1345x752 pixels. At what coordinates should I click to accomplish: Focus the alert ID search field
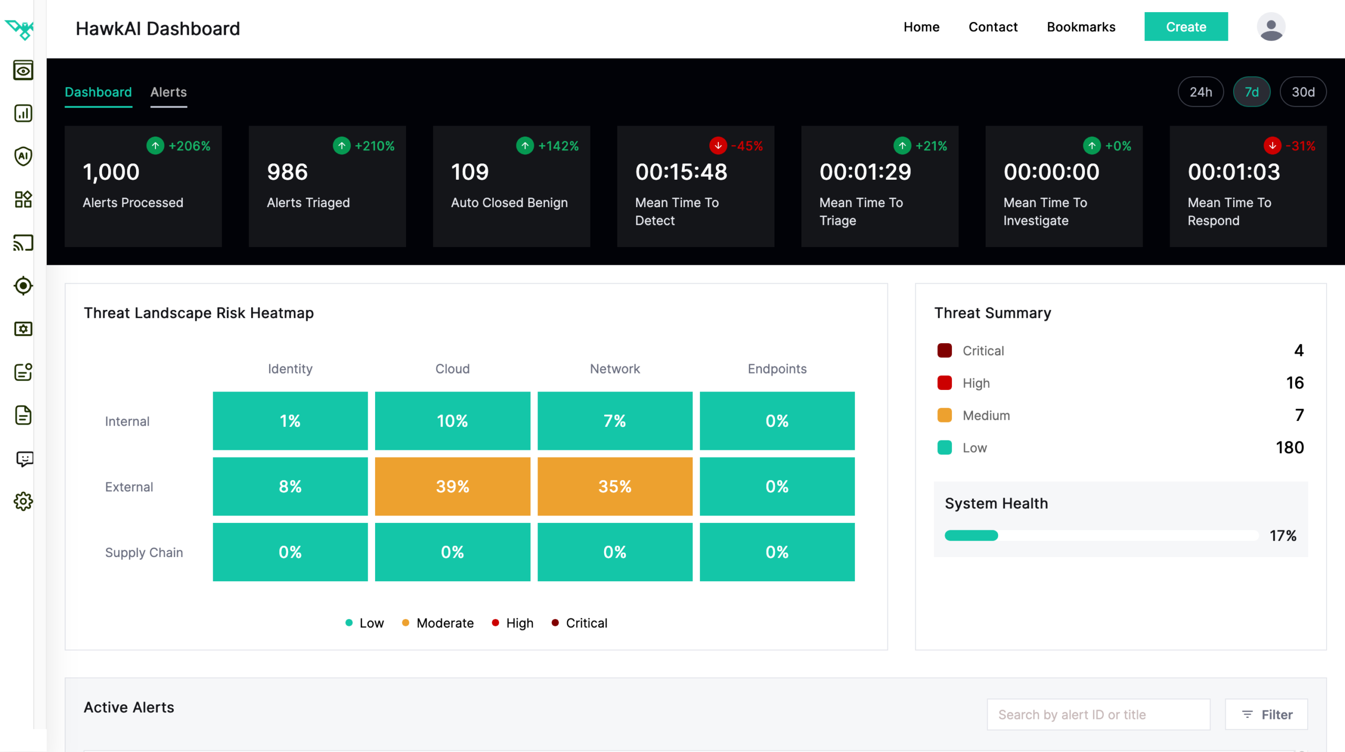click(1098, 714)
